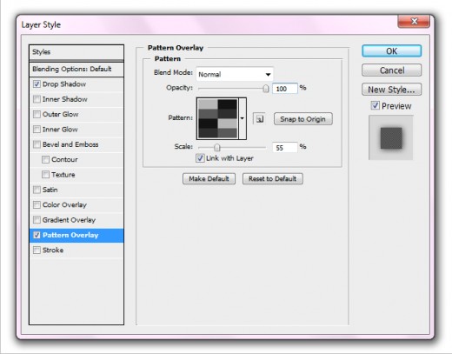Enable the Inner Shadow checkbox
Screen dimensions: 452x354
coord(37,99)
